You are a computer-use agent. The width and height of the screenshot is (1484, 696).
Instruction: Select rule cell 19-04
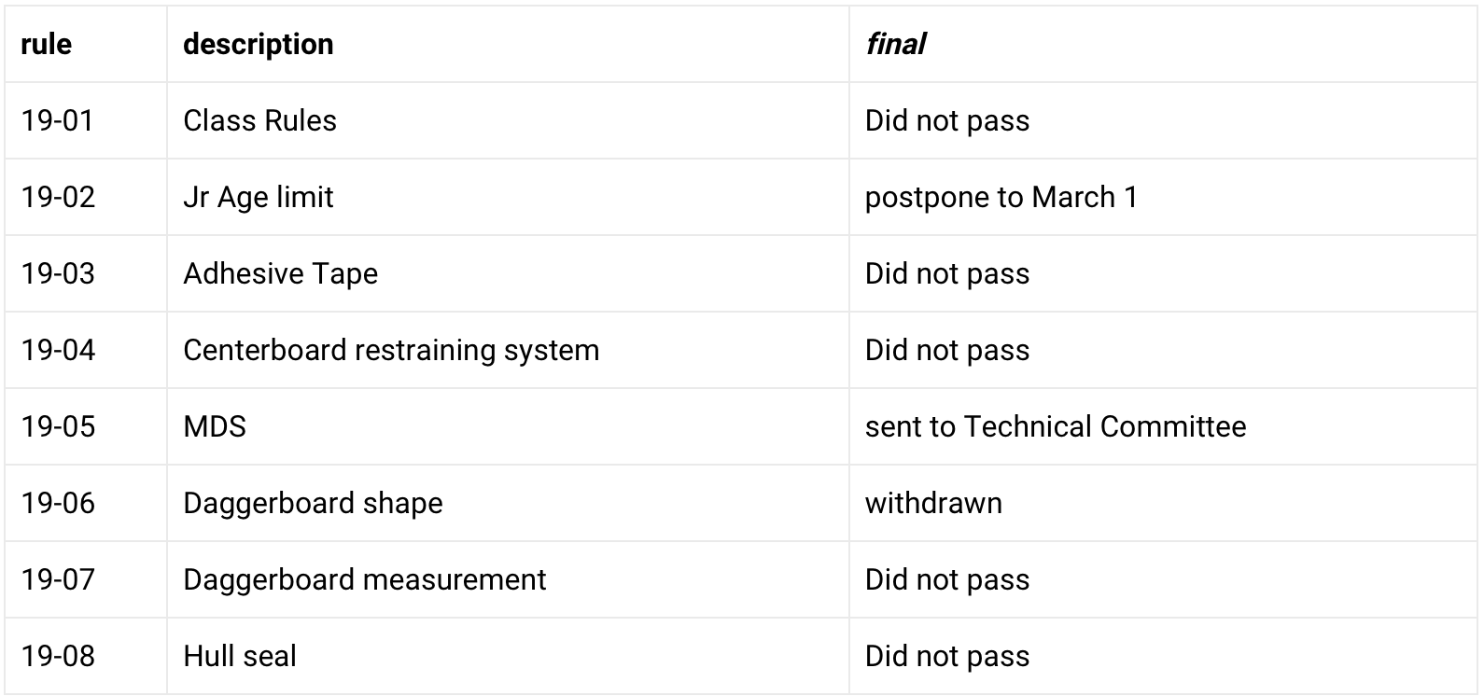tap(86, 350)
